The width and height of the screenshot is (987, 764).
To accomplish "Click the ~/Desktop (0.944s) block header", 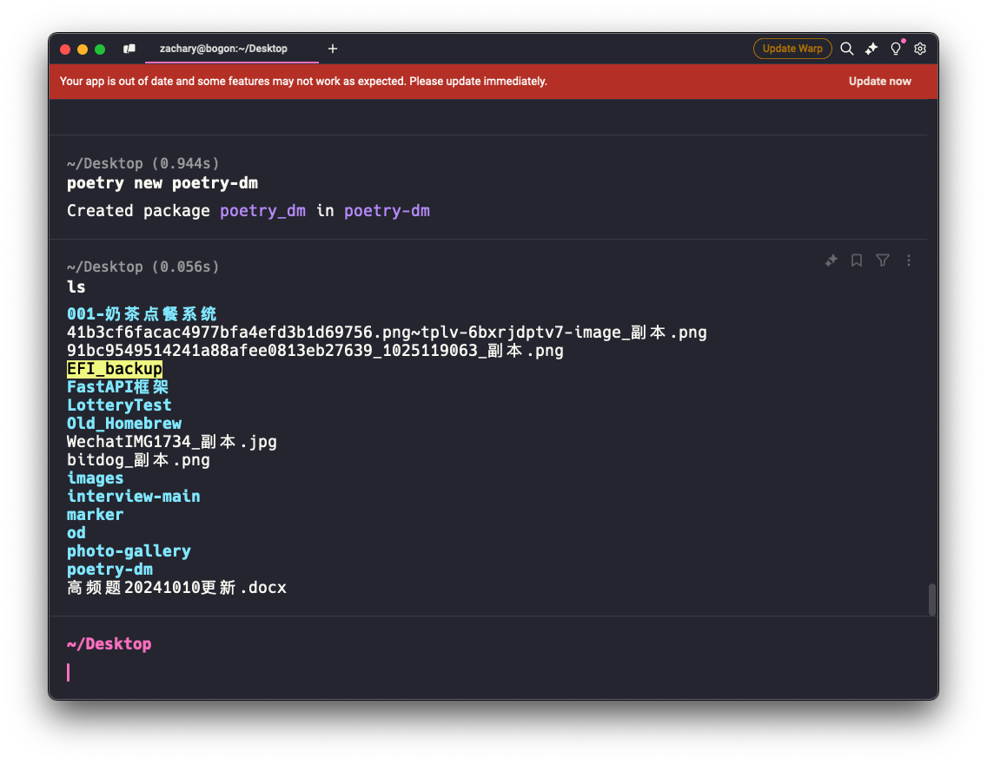I will tap(142, 163).
